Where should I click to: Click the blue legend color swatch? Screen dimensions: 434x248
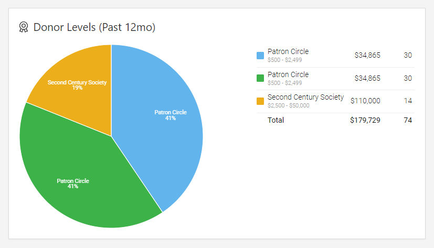click(x=260, y=55)
